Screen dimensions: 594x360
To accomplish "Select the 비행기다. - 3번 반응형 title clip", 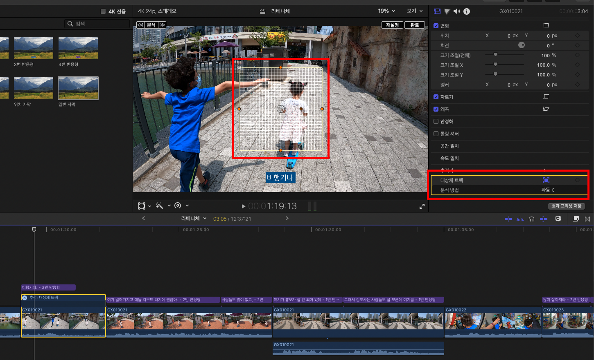I will (48, 288).
